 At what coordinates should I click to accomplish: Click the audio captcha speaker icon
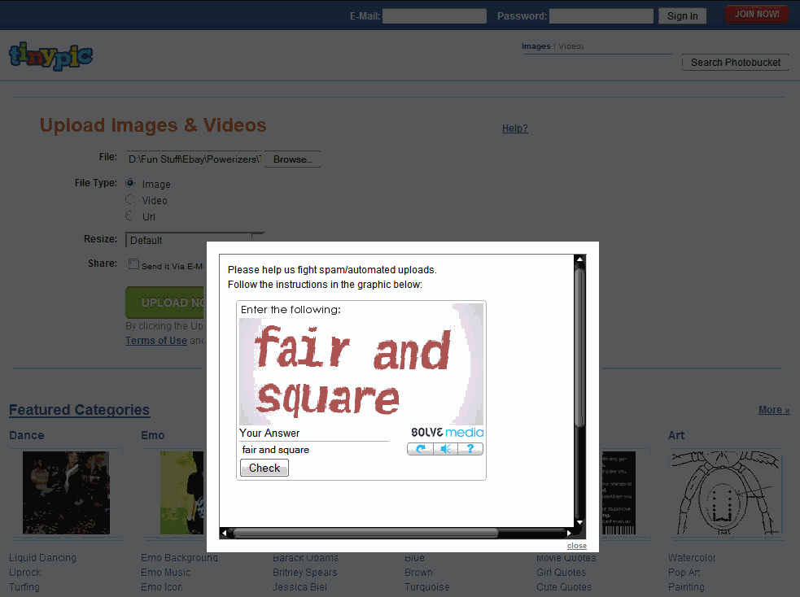445,448
